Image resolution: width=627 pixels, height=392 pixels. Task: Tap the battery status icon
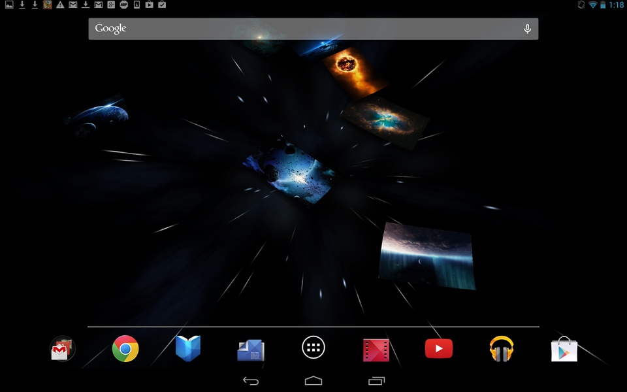click(603, 5)
